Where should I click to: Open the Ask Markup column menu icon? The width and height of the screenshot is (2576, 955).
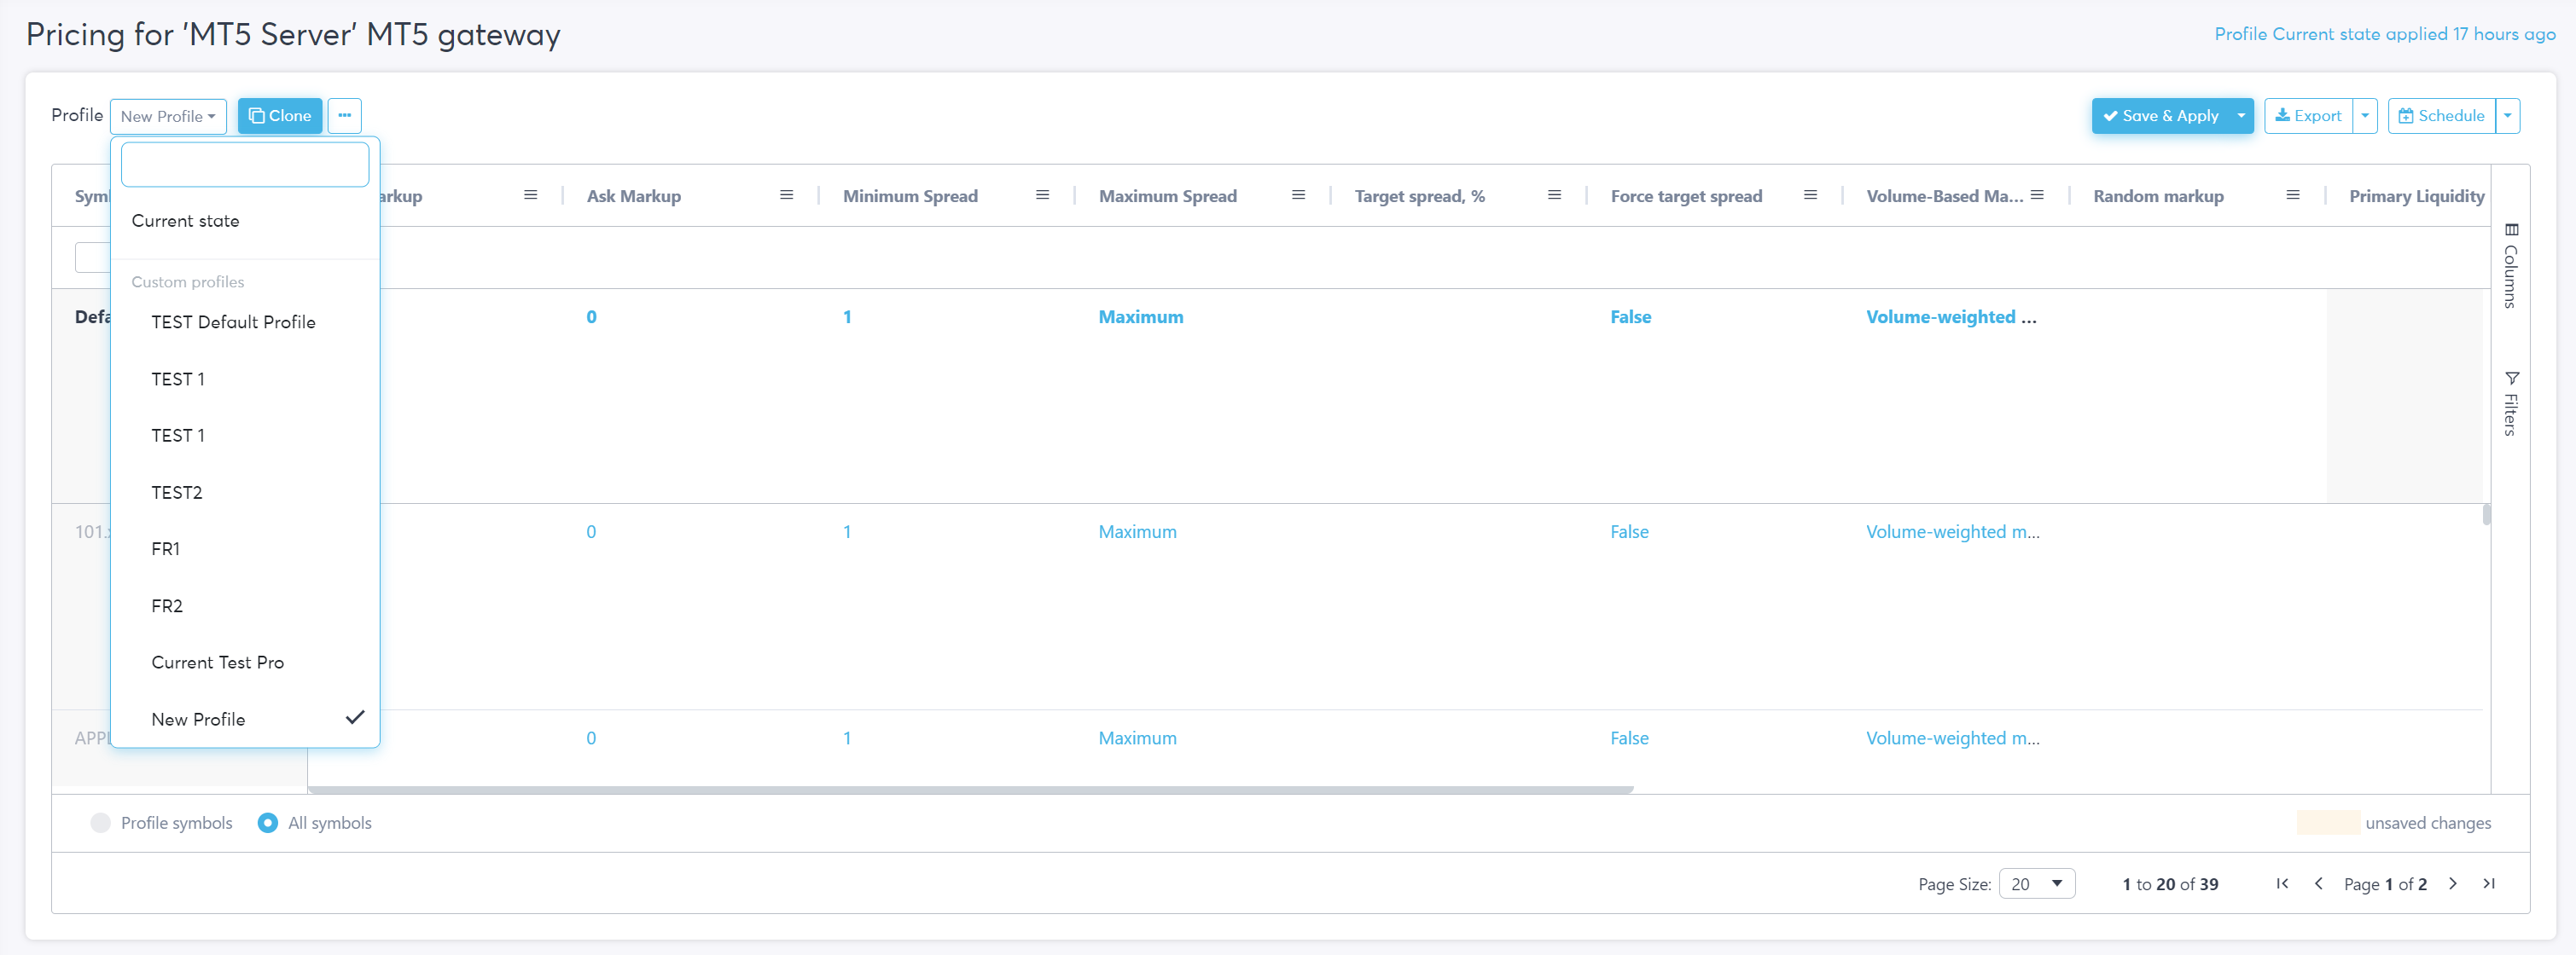(786, 196)
